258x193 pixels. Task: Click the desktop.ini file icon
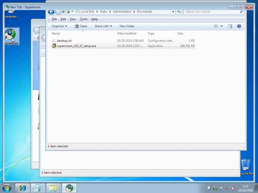tap(54, 40)
